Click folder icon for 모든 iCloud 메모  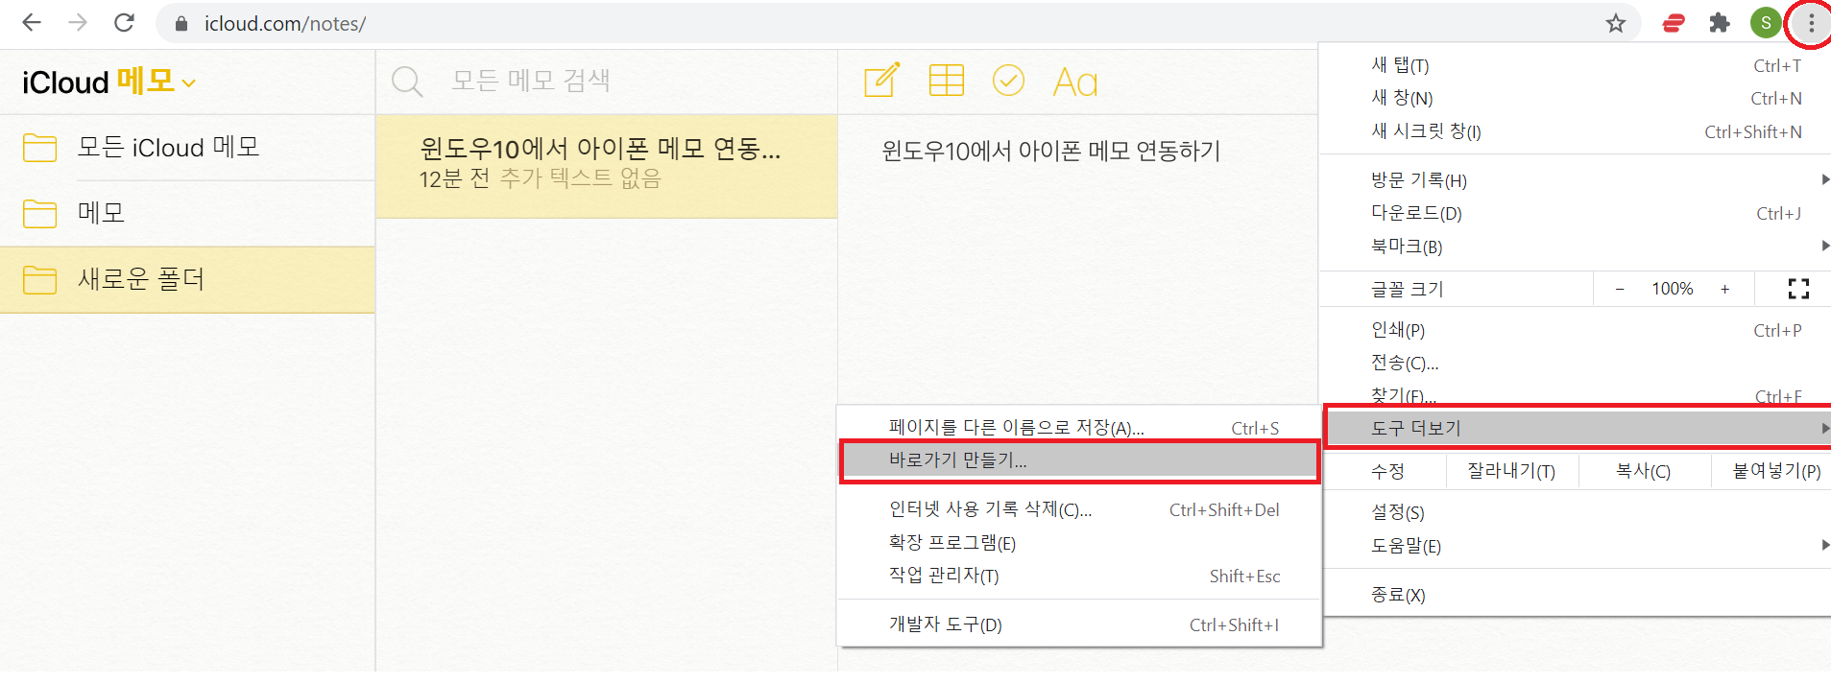point(39,148)
